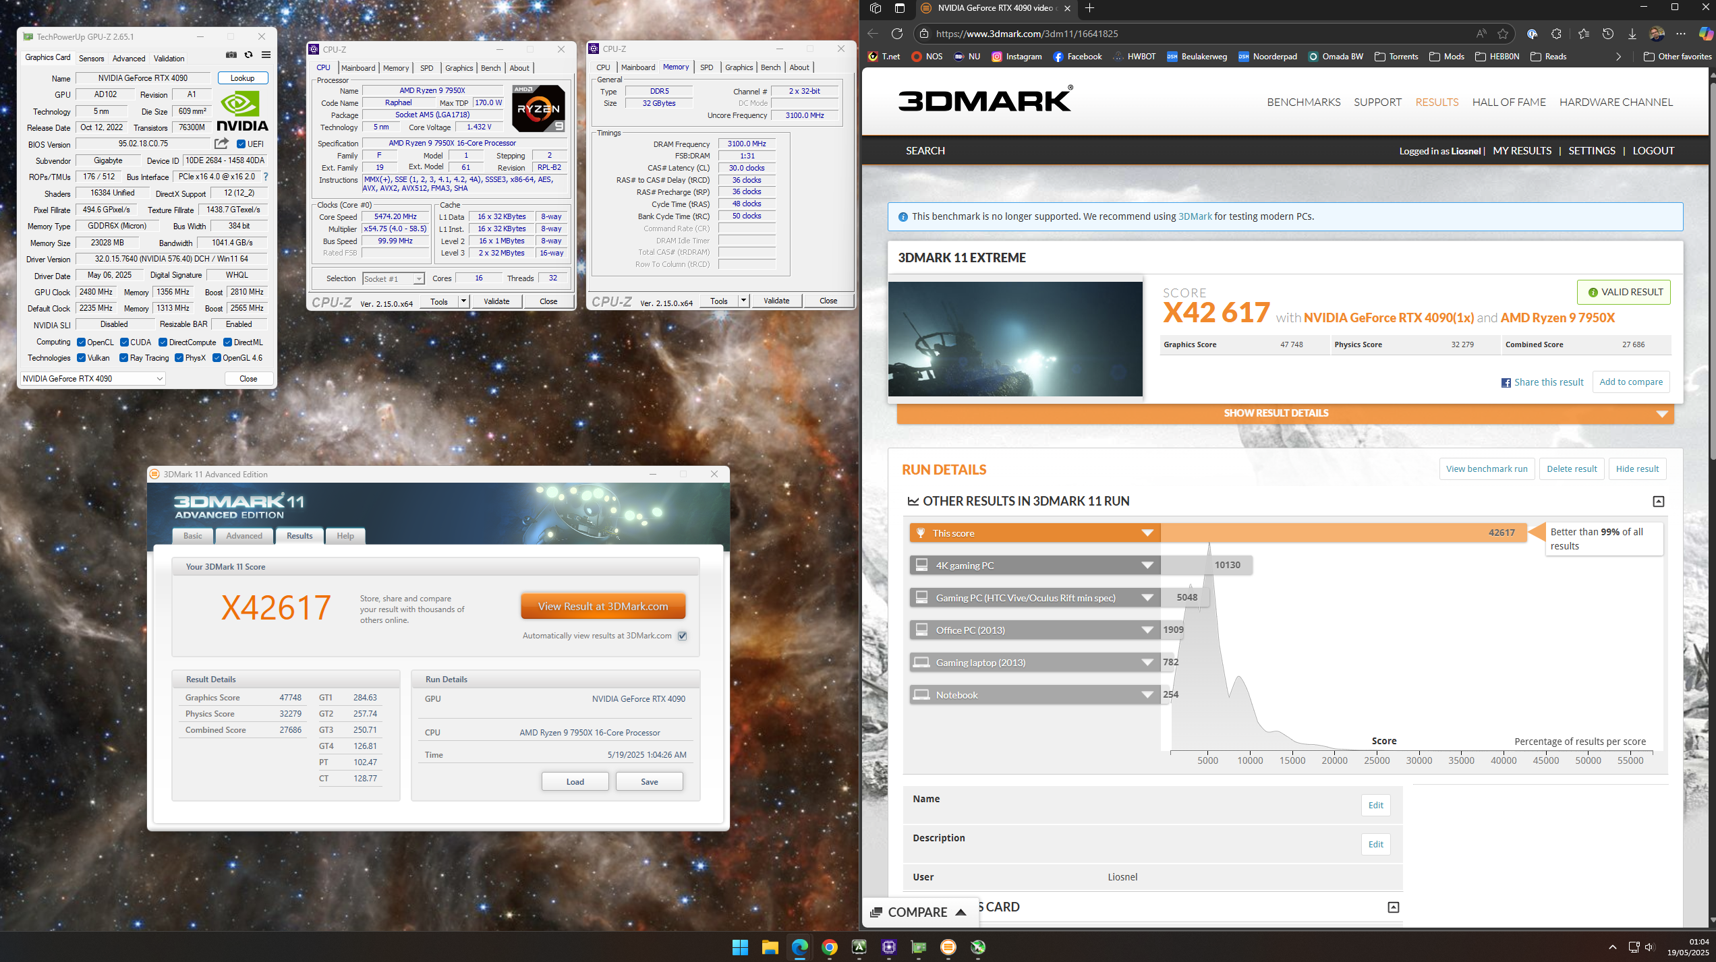Open the HWBOT bookmark
1716x962 pixels.
point(1134,57)
